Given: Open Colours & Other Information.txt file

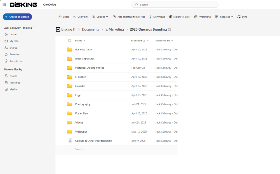Looking at the screenshot, I should pos(94,141).
